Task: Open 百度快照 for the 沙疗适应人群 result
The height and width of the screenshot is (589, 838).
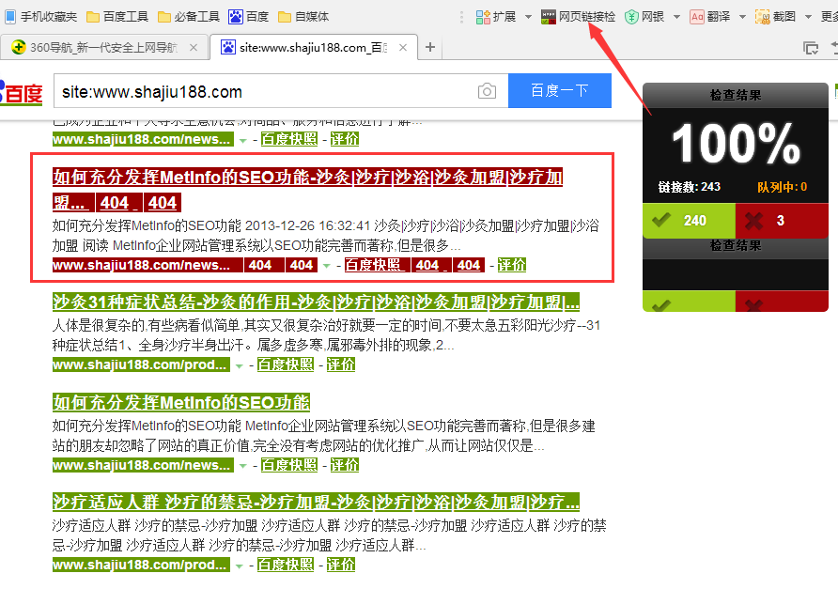Action: (x=286, y=565)
